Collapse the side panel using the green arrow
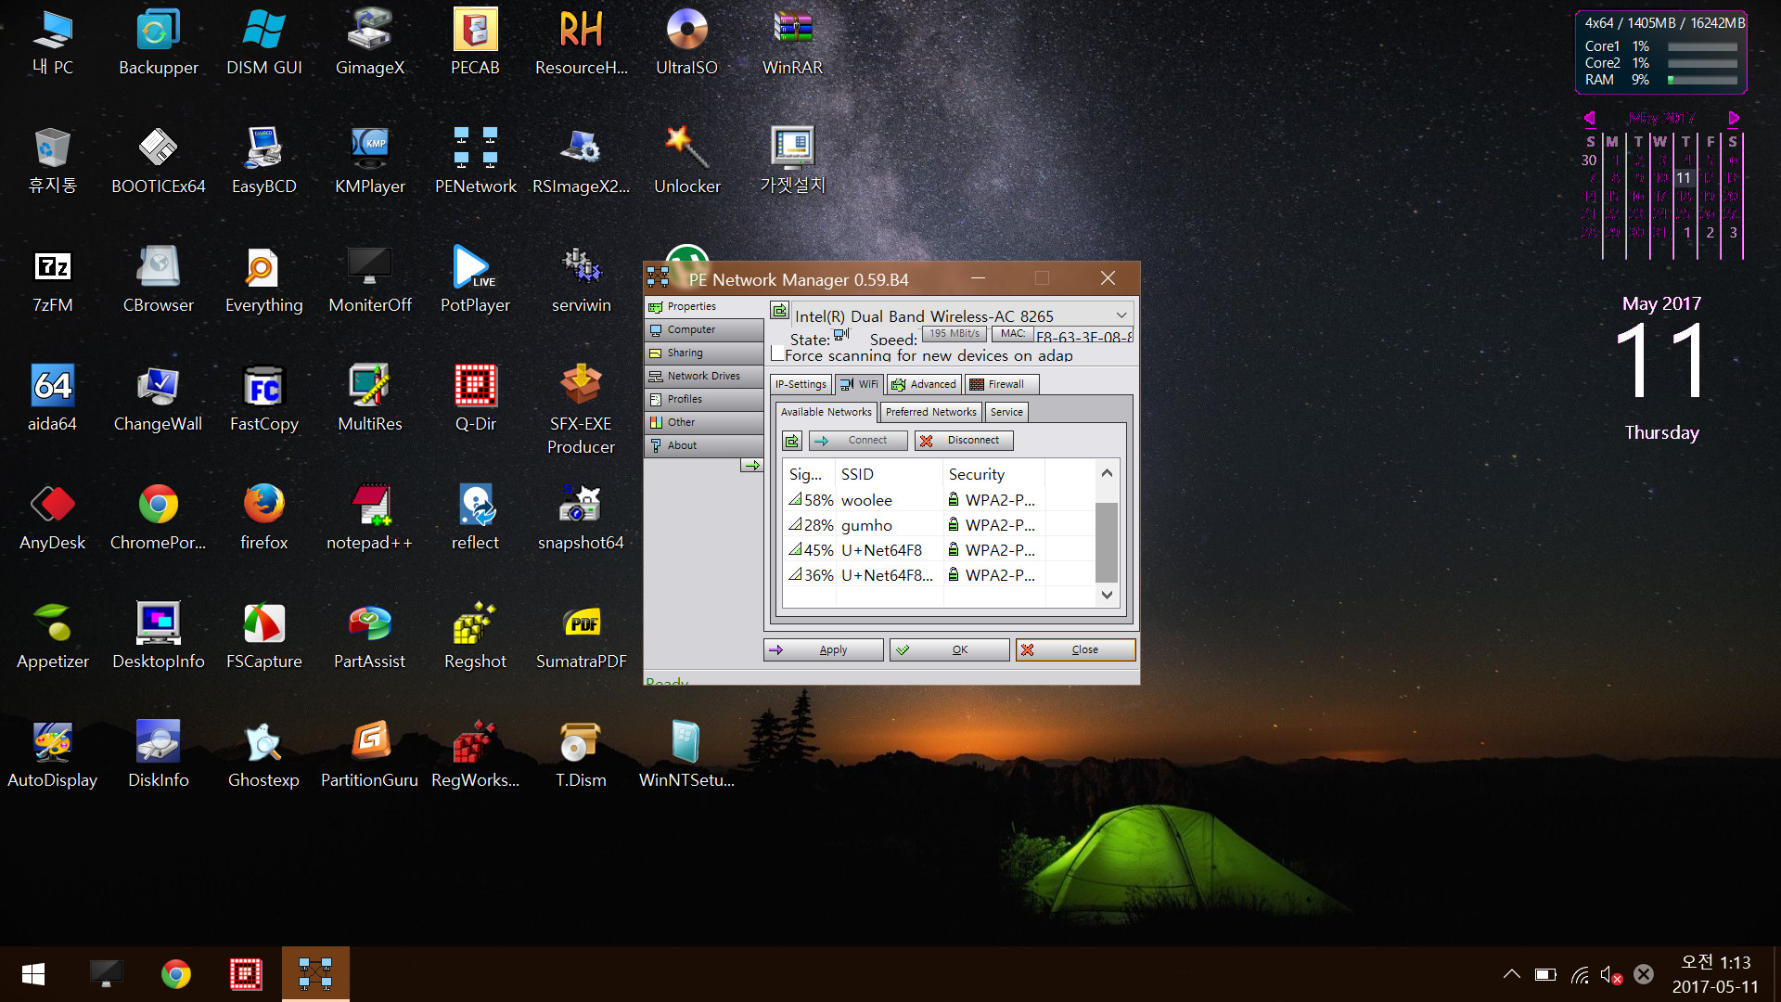Screen dimensions: 1781x1002 (751, 465)
